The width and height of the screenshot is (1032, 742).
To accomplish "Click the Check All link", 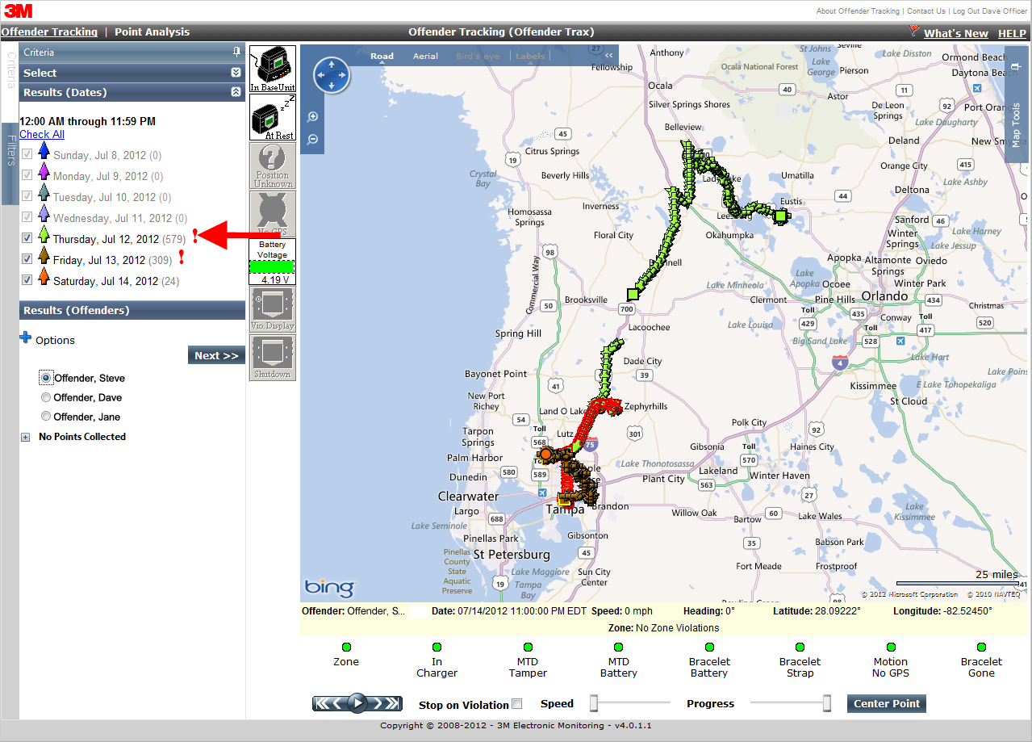I will 42,134.
